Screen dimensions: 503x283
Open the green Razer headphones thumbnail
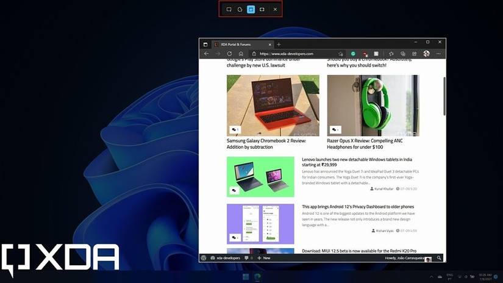pyautogui.click(x=373, y=106)
